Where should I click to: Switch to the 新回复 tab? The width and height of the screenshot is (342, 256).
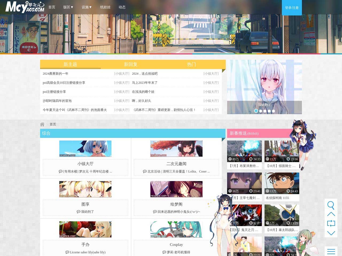(131, 64)
